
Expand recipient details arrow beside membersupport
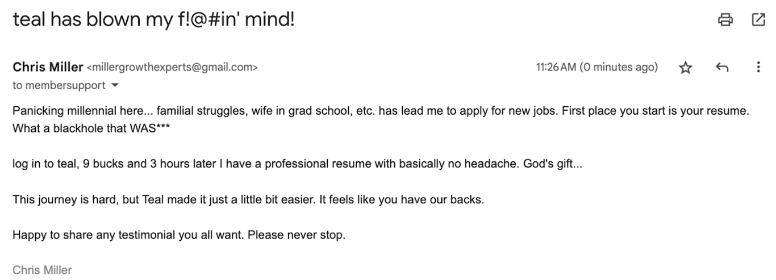[x=115, y=86]
